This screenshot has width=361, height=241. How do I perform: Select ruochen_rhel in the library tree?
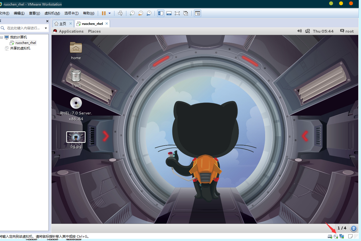click(x=26, y=43)
